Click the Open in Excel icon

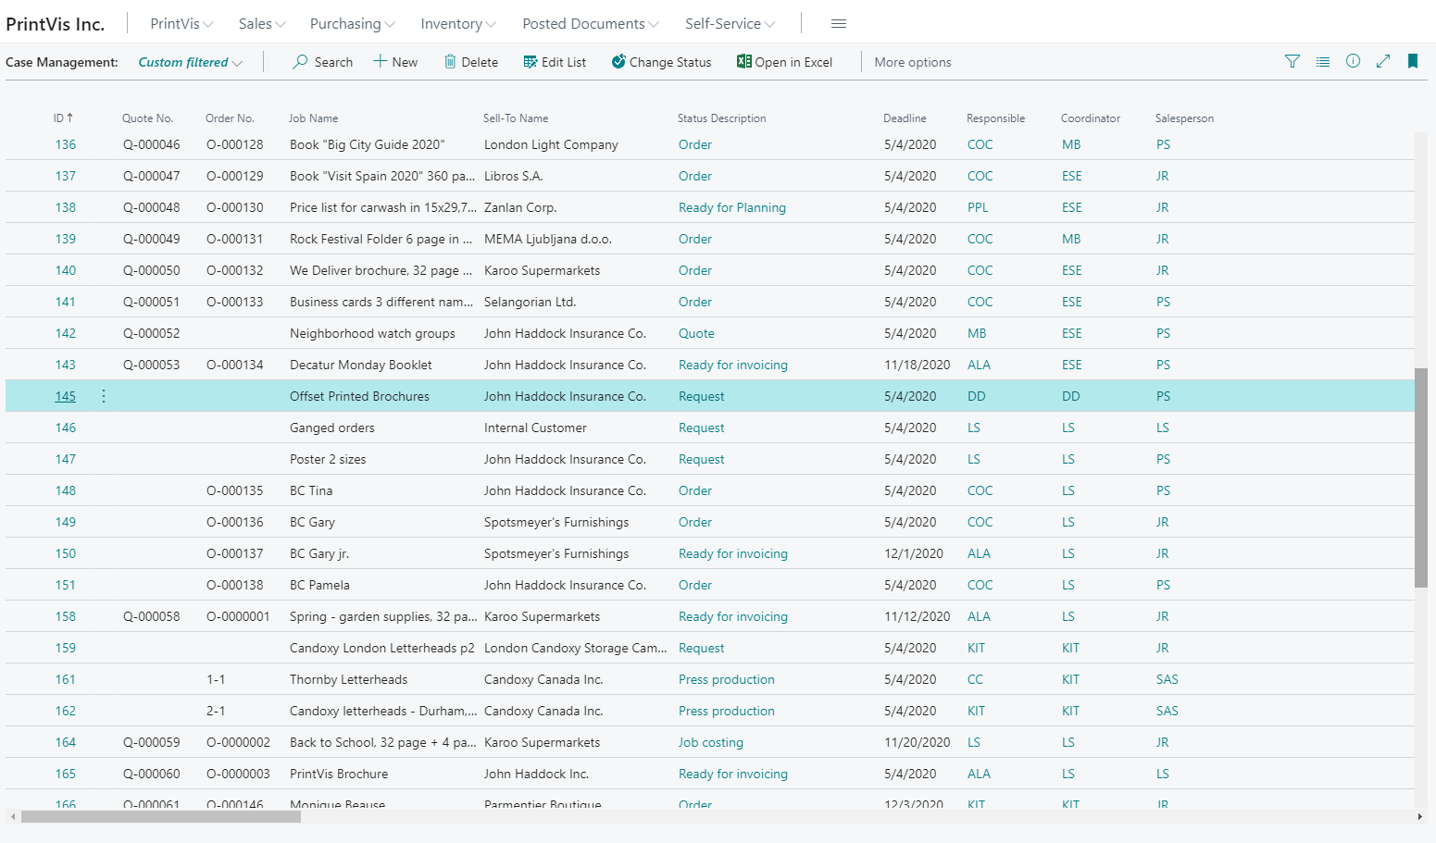pyautogui.click(x=743, y=62)
